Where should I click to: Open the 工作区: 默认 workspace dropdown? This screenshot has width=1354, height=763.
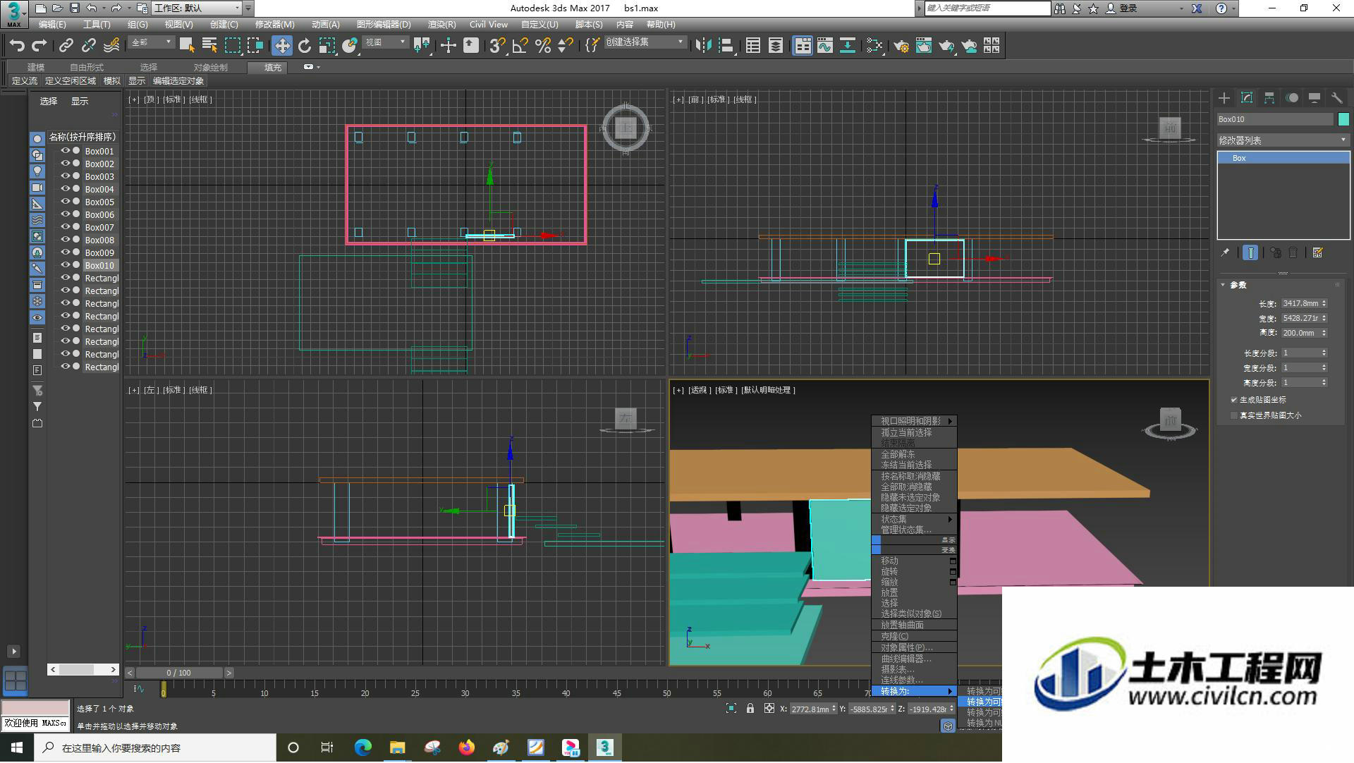[197, 8]
